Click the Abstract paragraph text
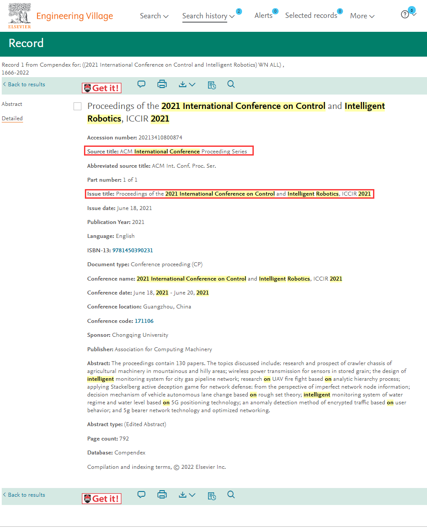Viewport: 427px width, 532px height. (x=249, y=387)
